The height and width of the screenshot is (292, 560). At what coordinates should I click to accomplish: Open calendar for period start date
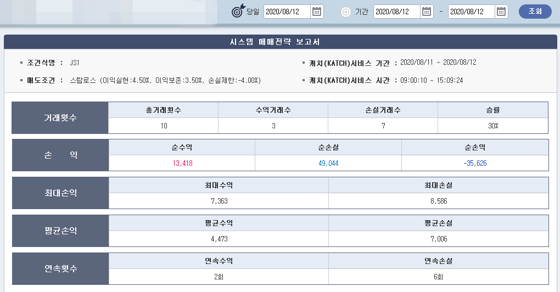click(427, 12)
